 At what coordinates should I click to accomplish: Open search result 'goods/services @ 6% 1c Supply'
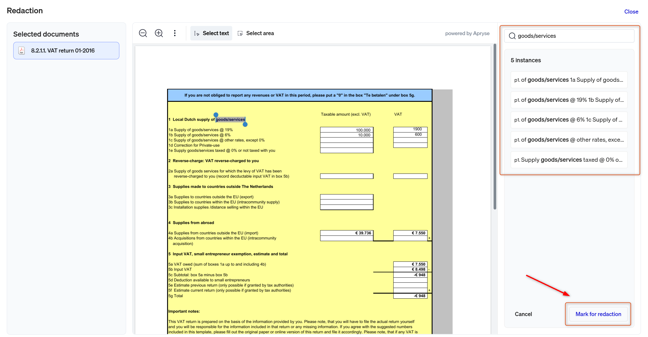569,120
